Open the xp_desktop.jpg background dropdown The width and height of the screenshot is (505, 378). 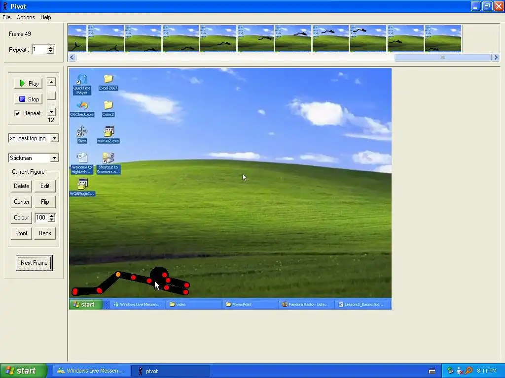point(54,138)
